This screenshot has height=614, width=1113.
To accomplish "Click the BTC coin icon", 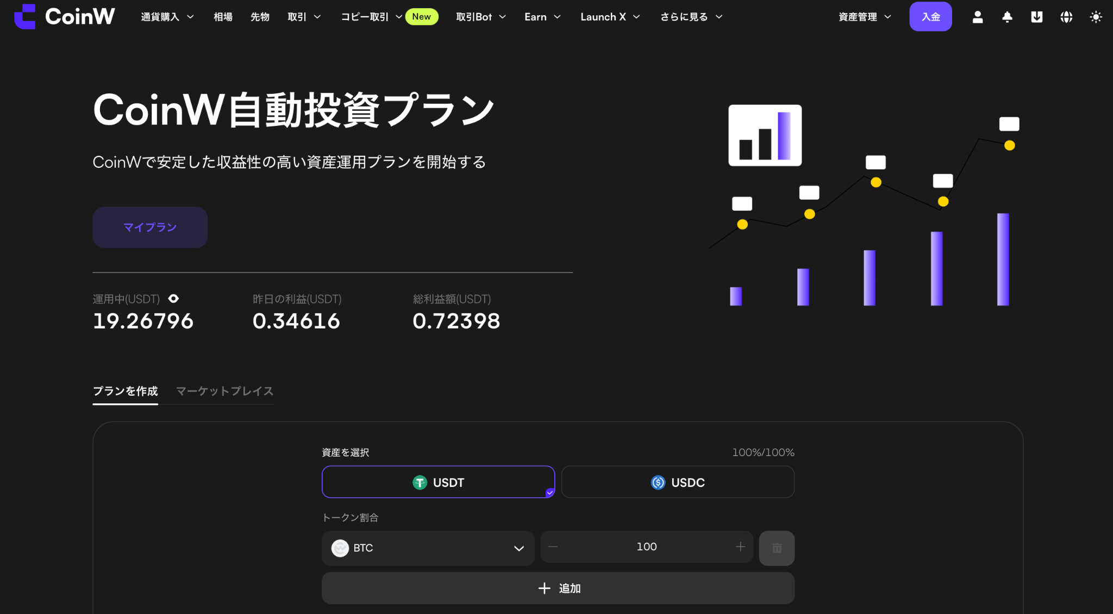I will pyautogui.click(x=340, y=548).
